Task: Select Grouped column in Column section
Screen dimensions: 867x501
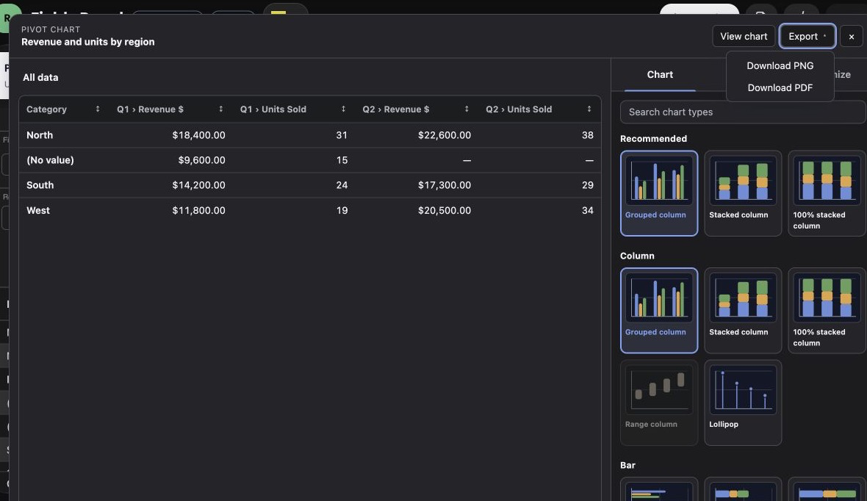Action: pos(659,311)
